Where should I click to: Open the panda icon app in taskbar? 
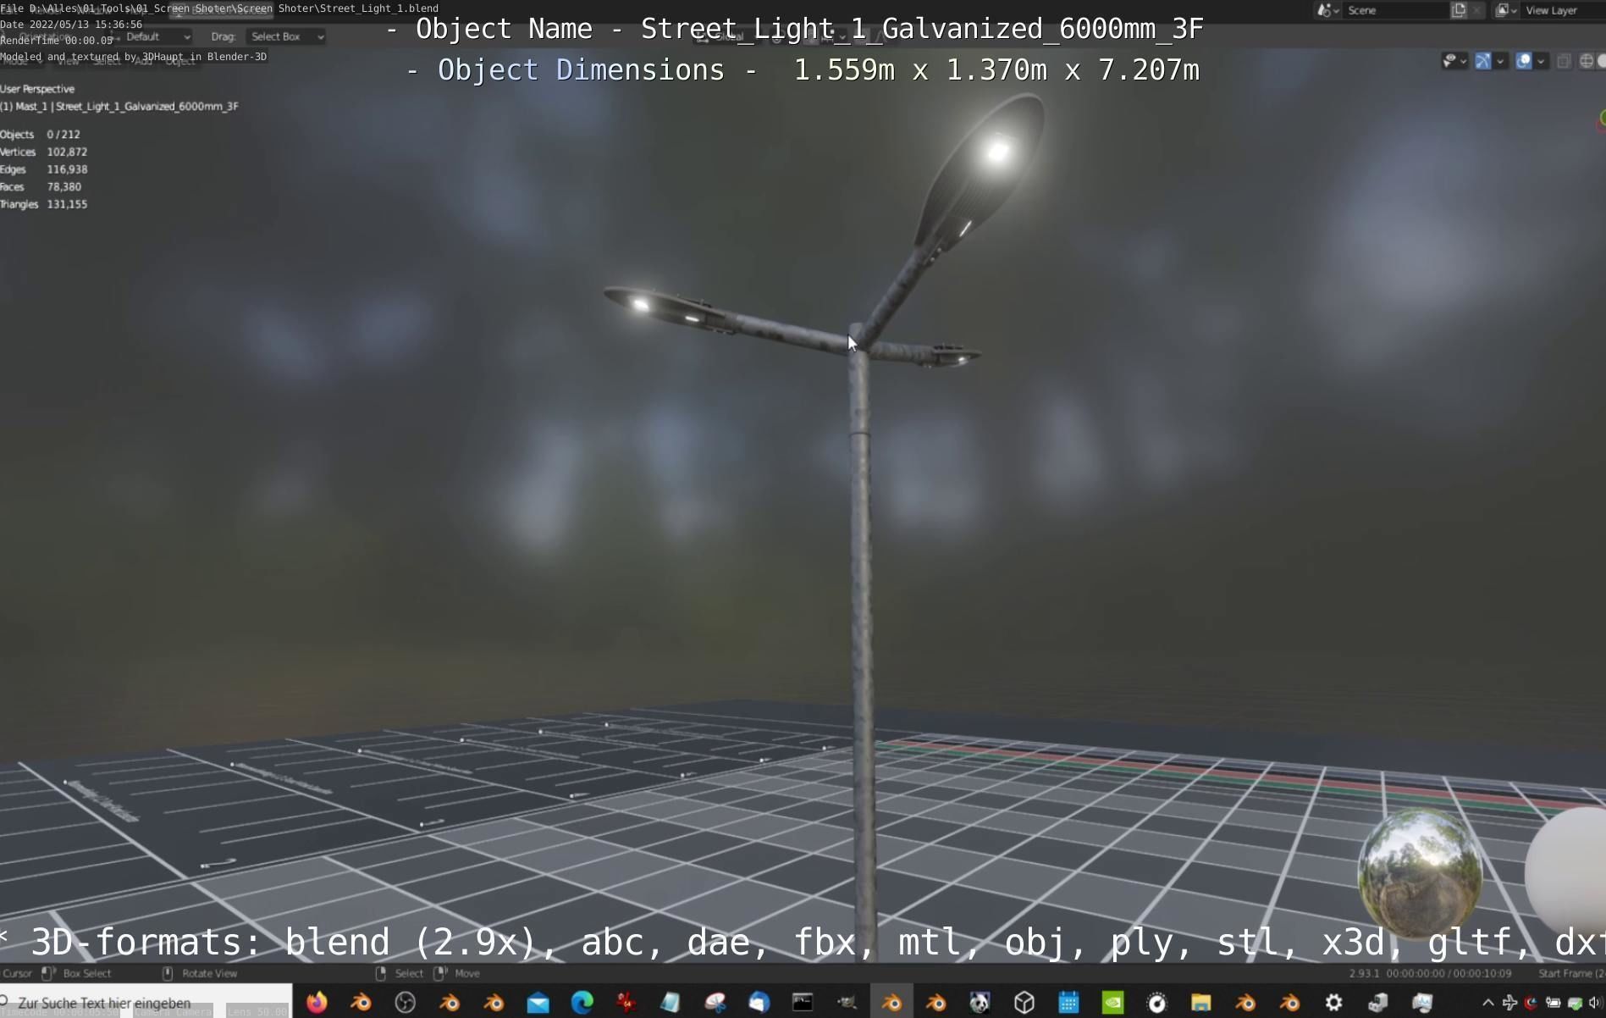[x=980, y=1003]
